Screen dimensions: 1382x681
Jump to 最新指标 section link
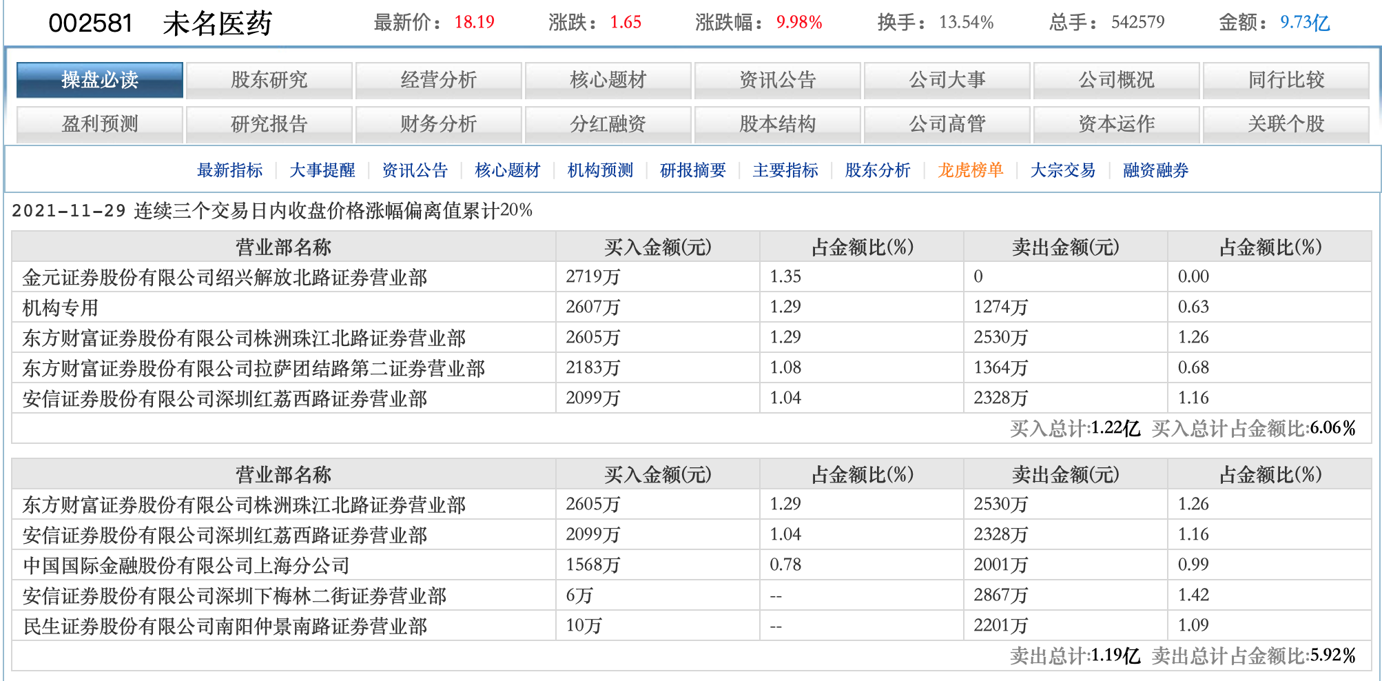[x=229, y=170]
